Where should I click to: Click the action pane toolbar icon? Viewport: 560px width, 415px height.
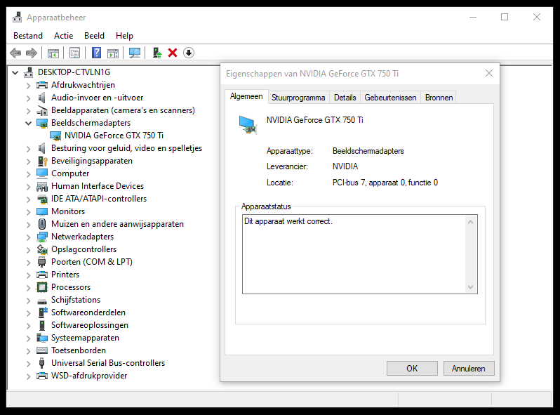tap(113, 53)
